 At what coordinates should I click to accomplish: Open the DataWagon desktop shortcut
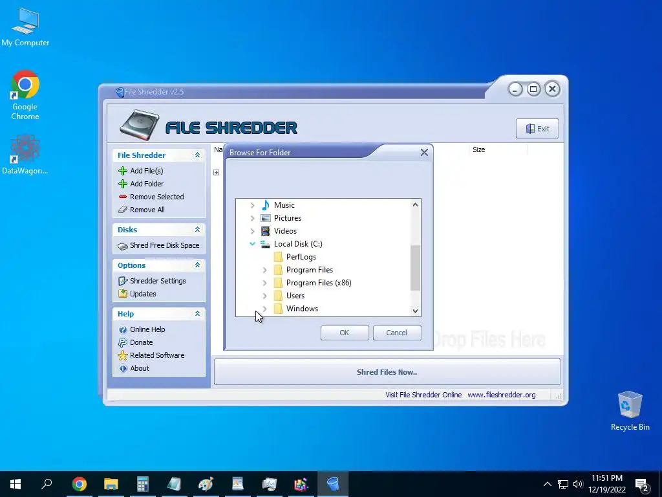[25, 155]
